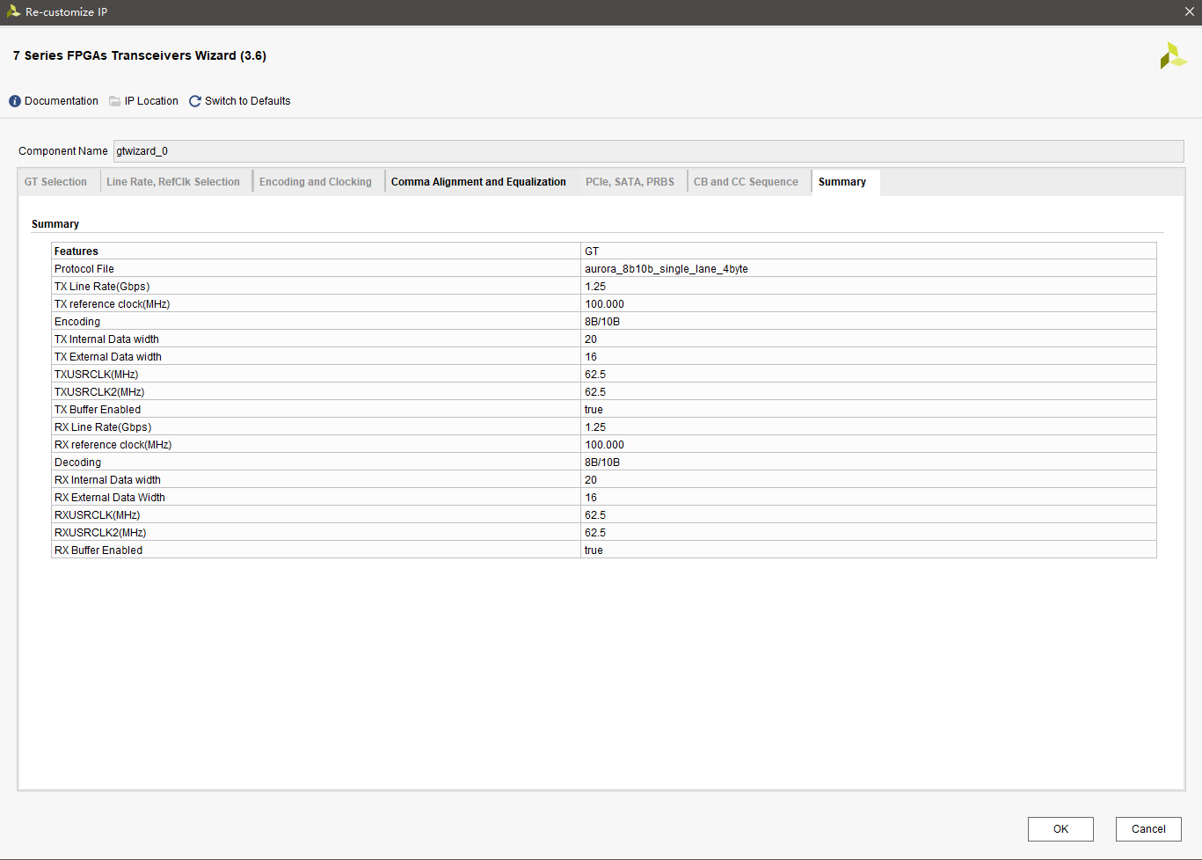Open the Documentation link
Image resolution: width=1202 pixels, height=860 pixels.
62,101
